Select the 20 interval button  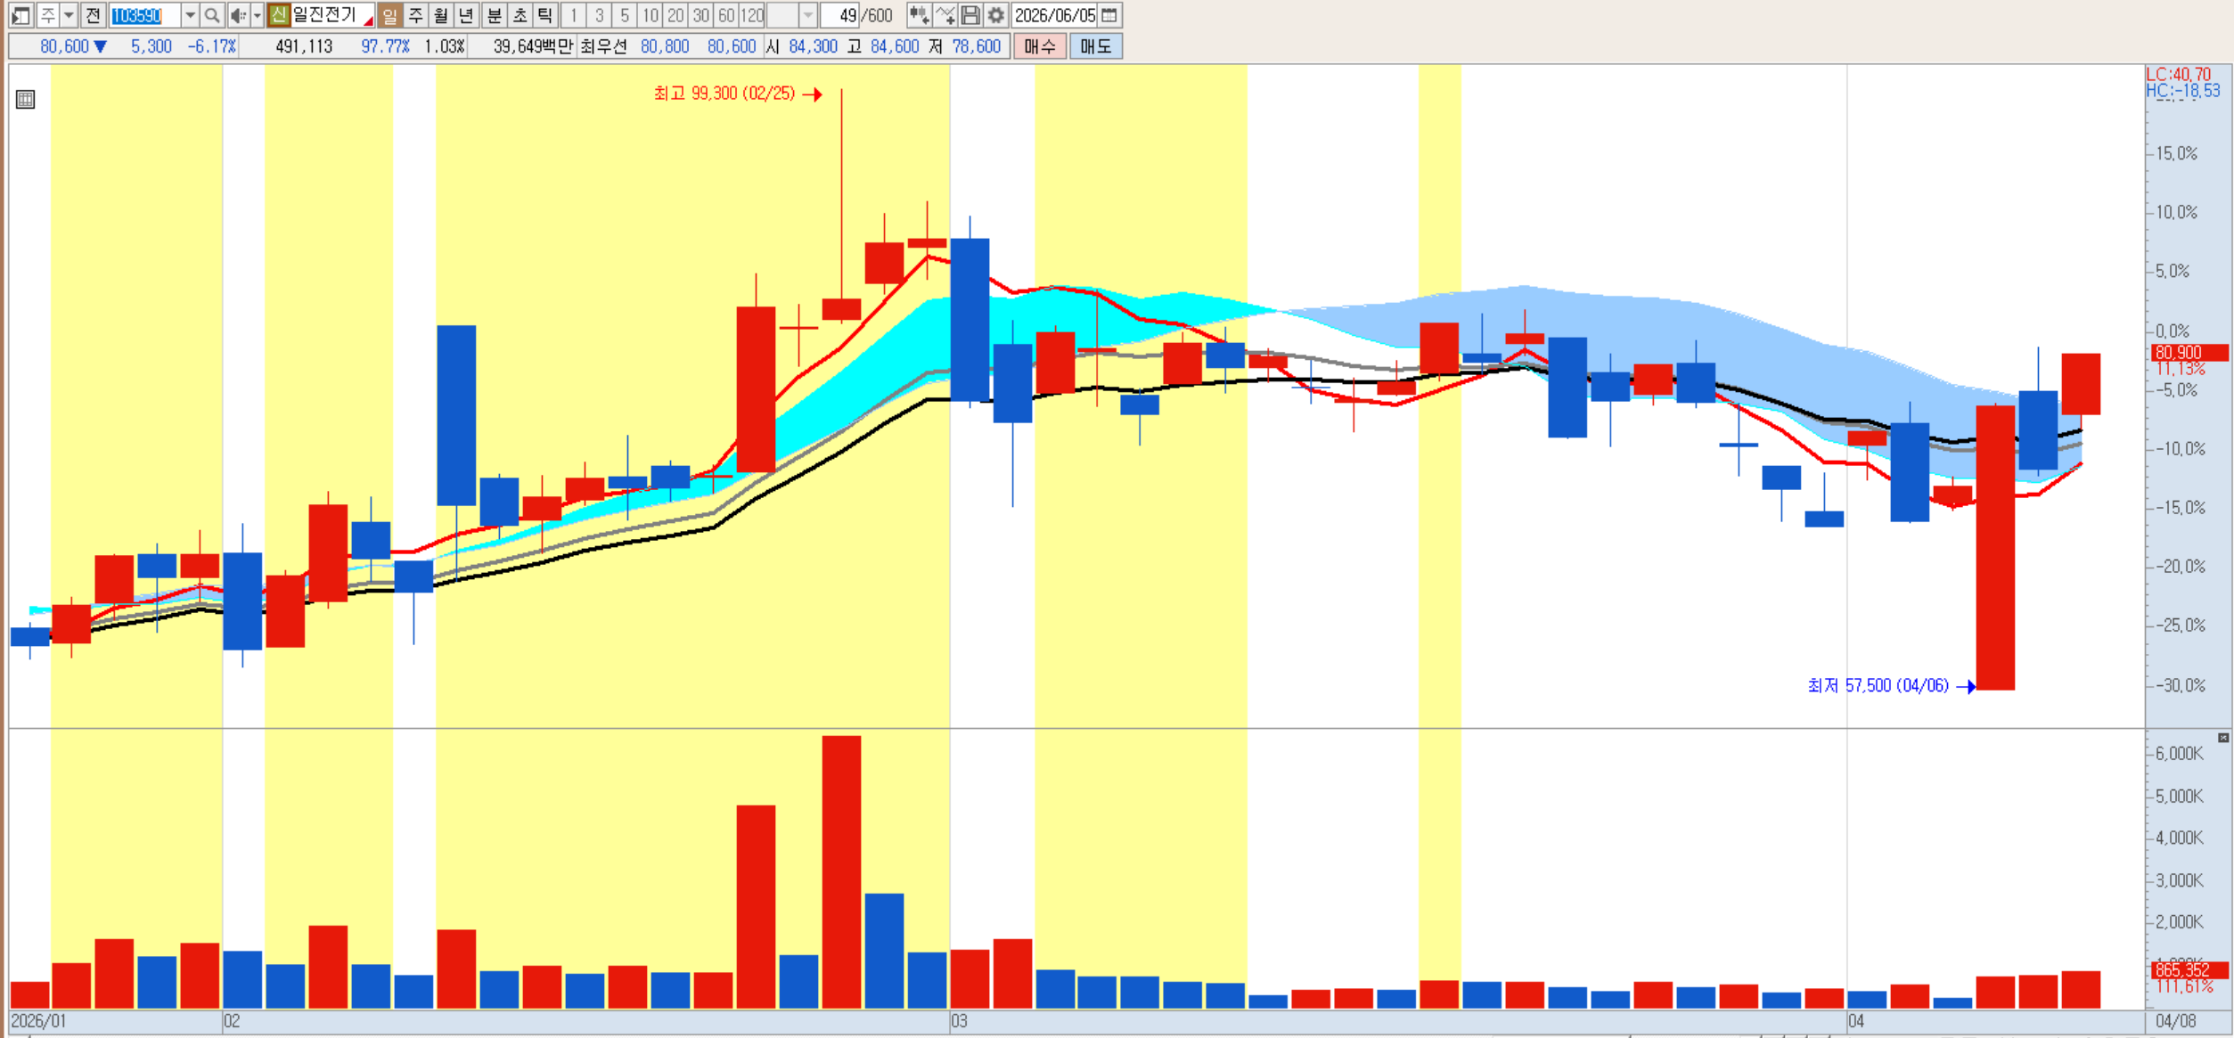(x=675, y=15)
